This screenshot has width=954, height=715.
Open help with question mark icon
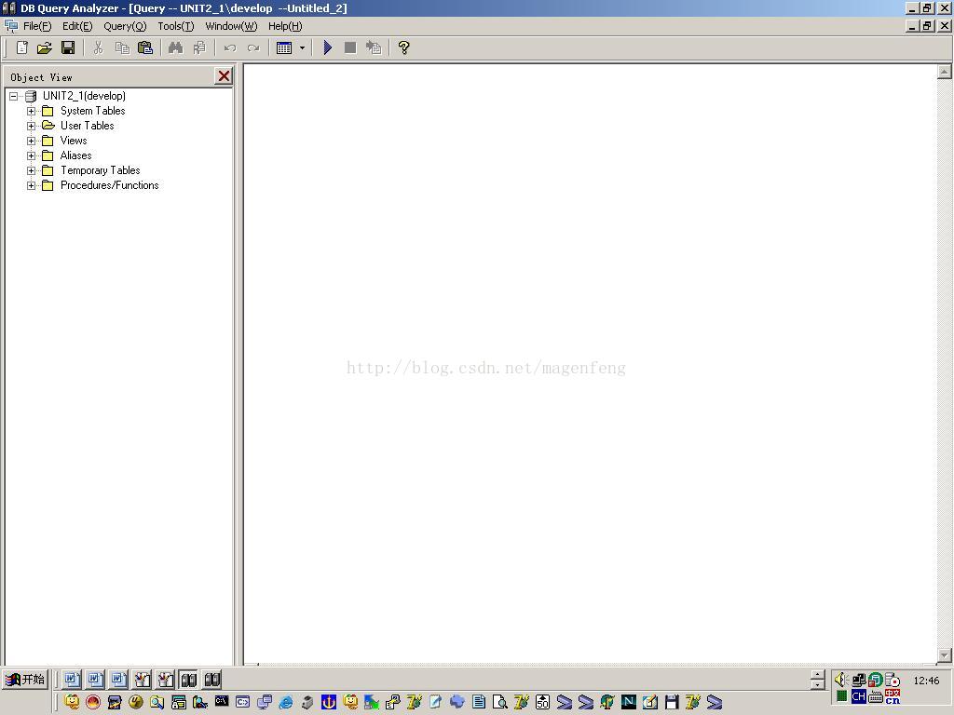pos(404,47)
